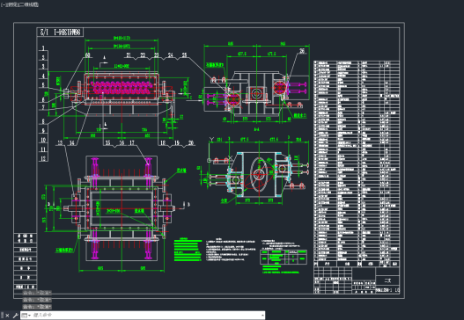Select balloon number 17 in drawing
464x320 pixels.
tap(132, 143)
